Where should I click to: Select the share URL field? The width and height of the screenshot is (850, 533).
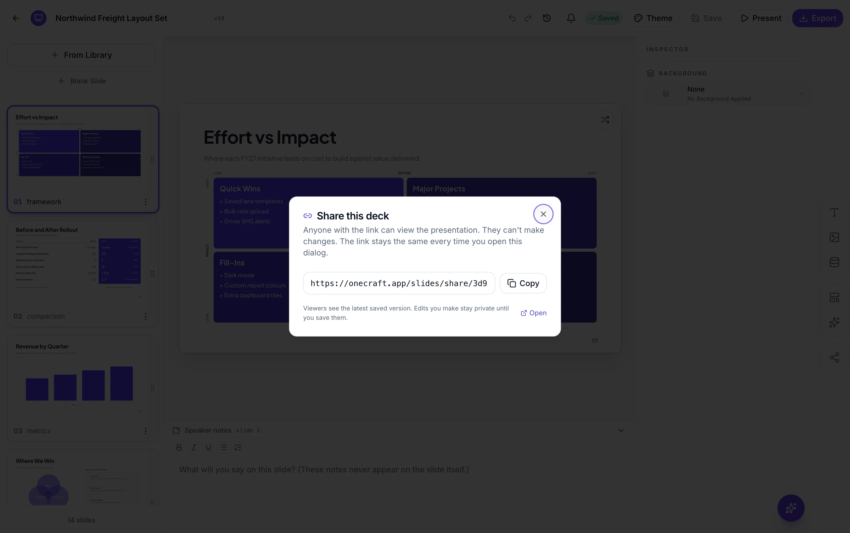pos(399,283)
